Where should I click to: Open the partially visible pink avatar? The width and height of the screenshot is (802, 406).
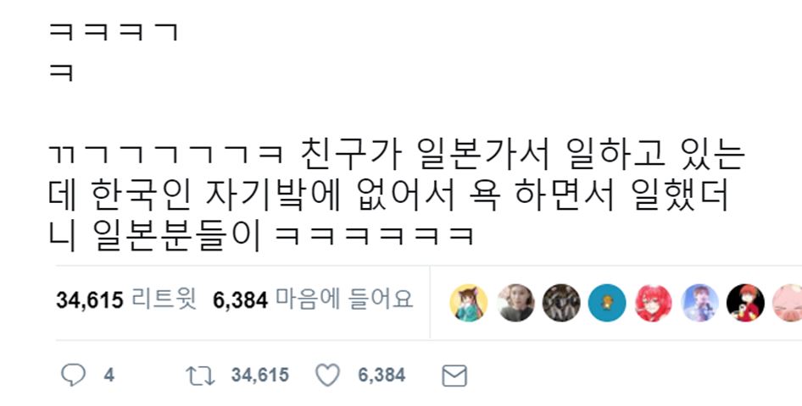tap(788, 303)
